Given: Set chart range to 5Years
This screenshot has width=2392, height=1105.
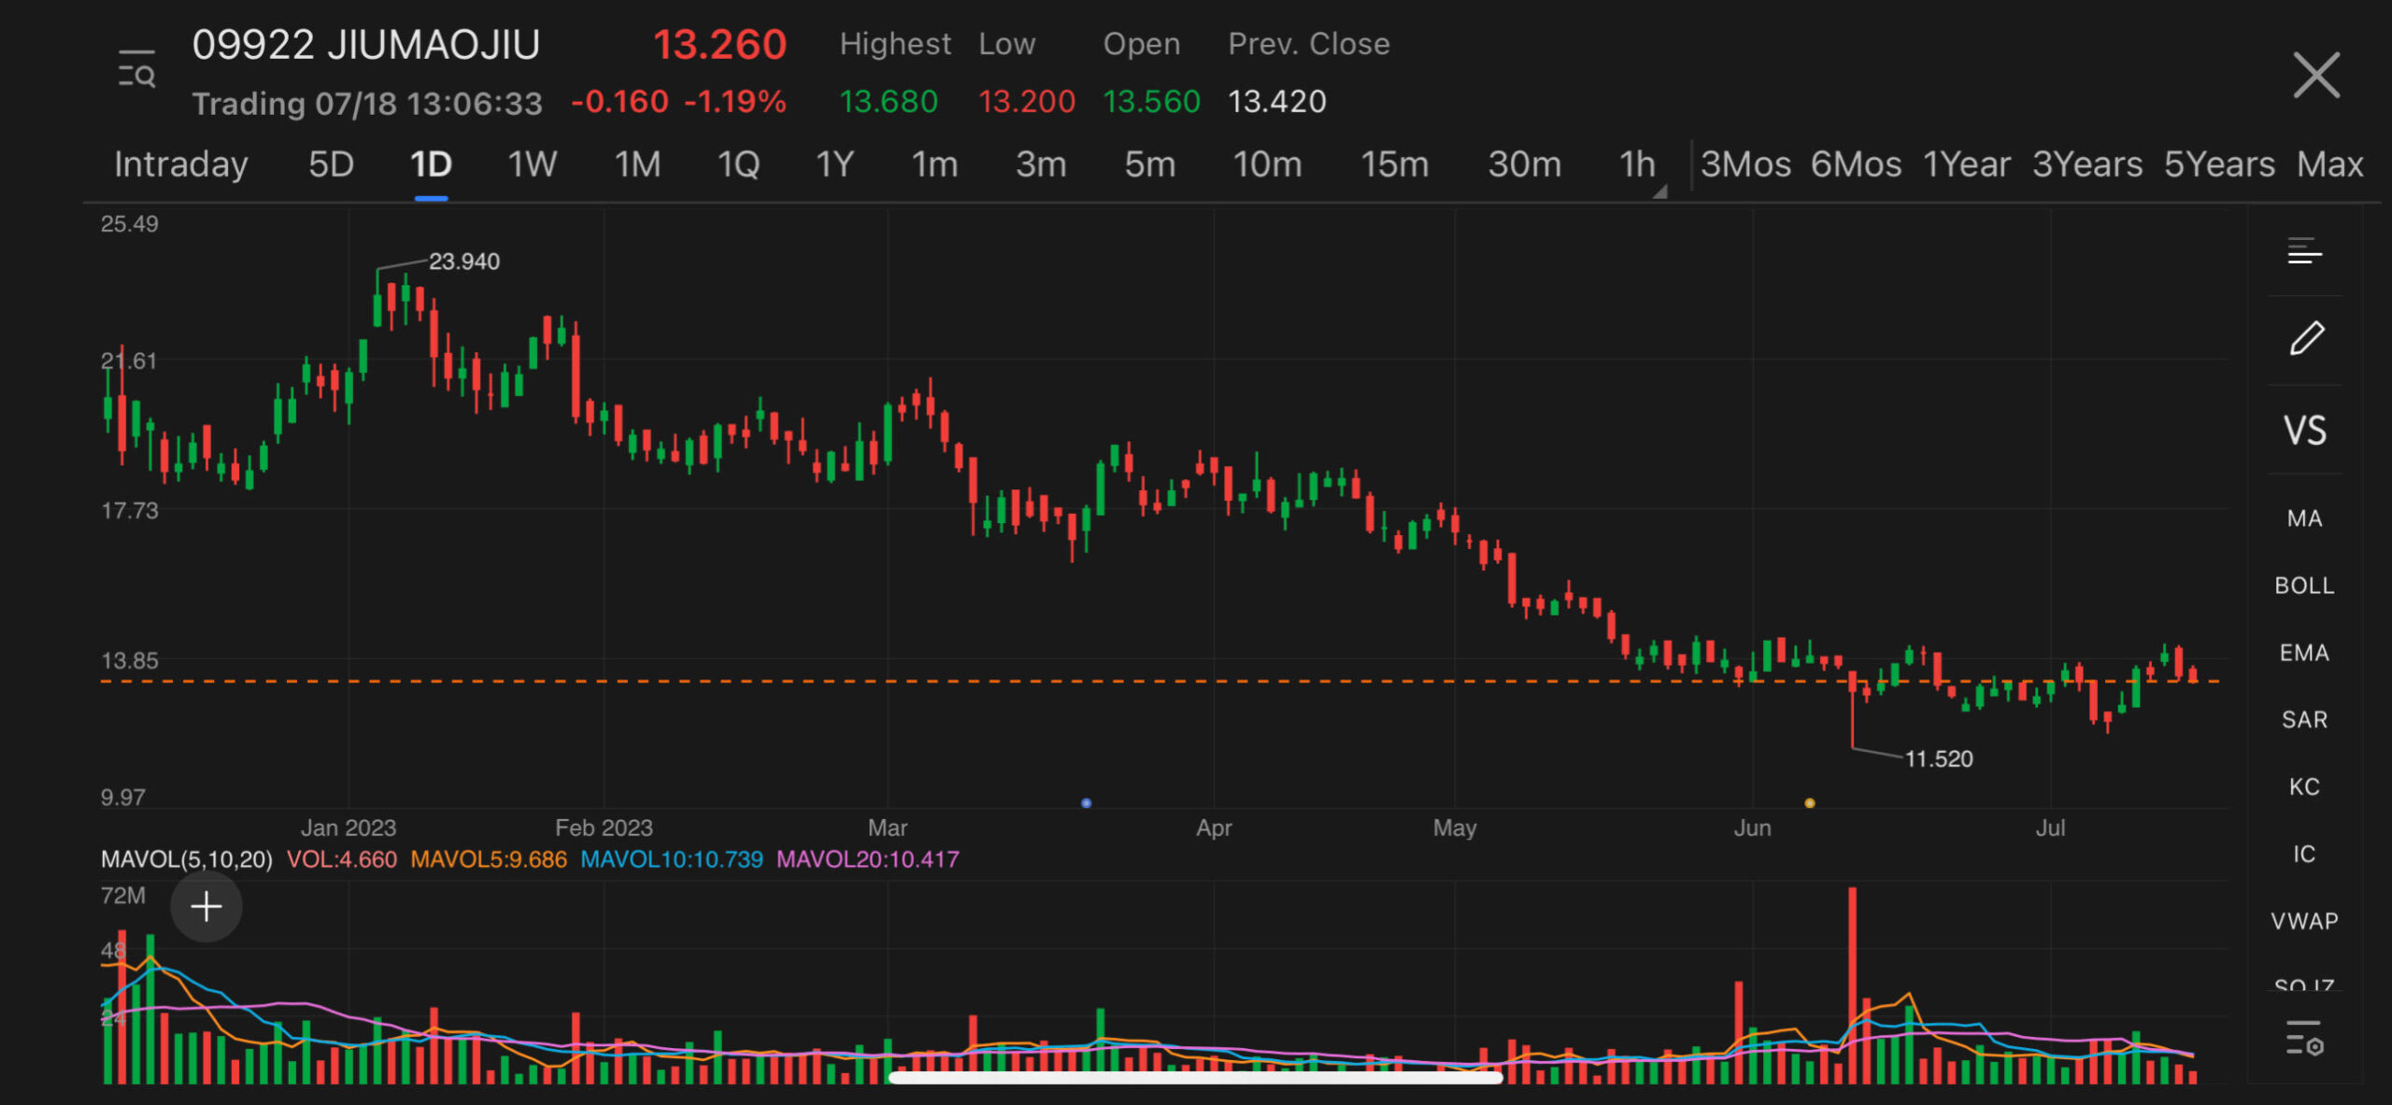Looking at the screenshot, I should click(2219, 164).
